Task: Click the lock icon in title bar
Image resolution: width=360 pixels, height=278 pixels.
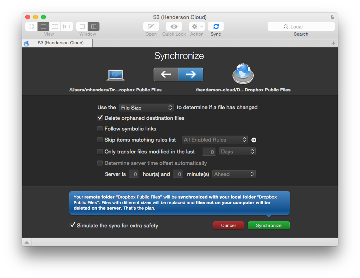Action: pos(332,17)
